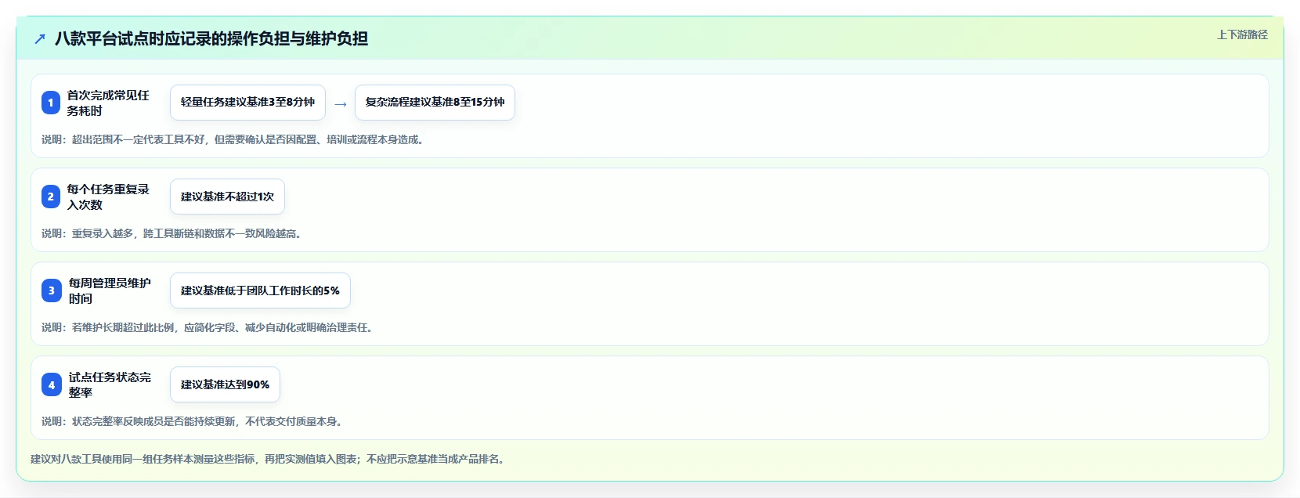Click the step 3 number badge
This screenshot has height=498, width=1300.
pyautogui.click(x=52, y=290)
